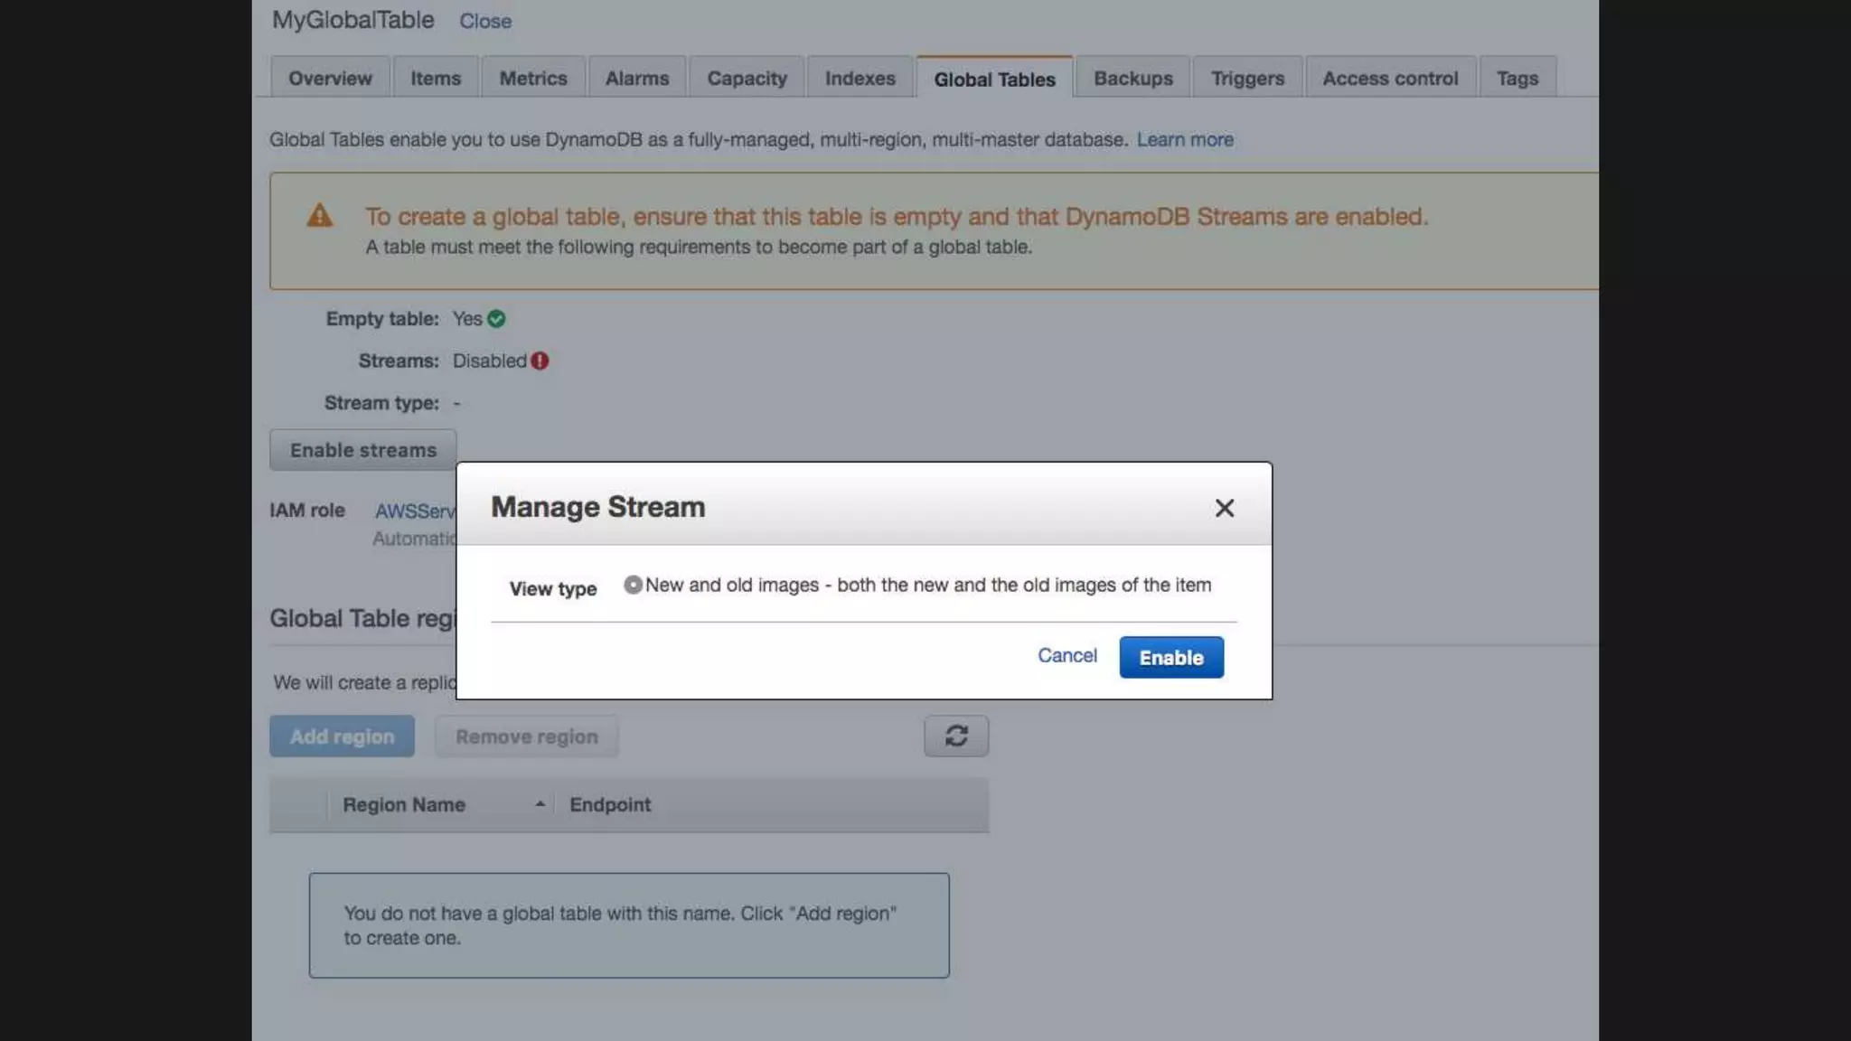Go to the Backups tab
This screenshot has height=1041, width=1851.
tap(1132, 79)
